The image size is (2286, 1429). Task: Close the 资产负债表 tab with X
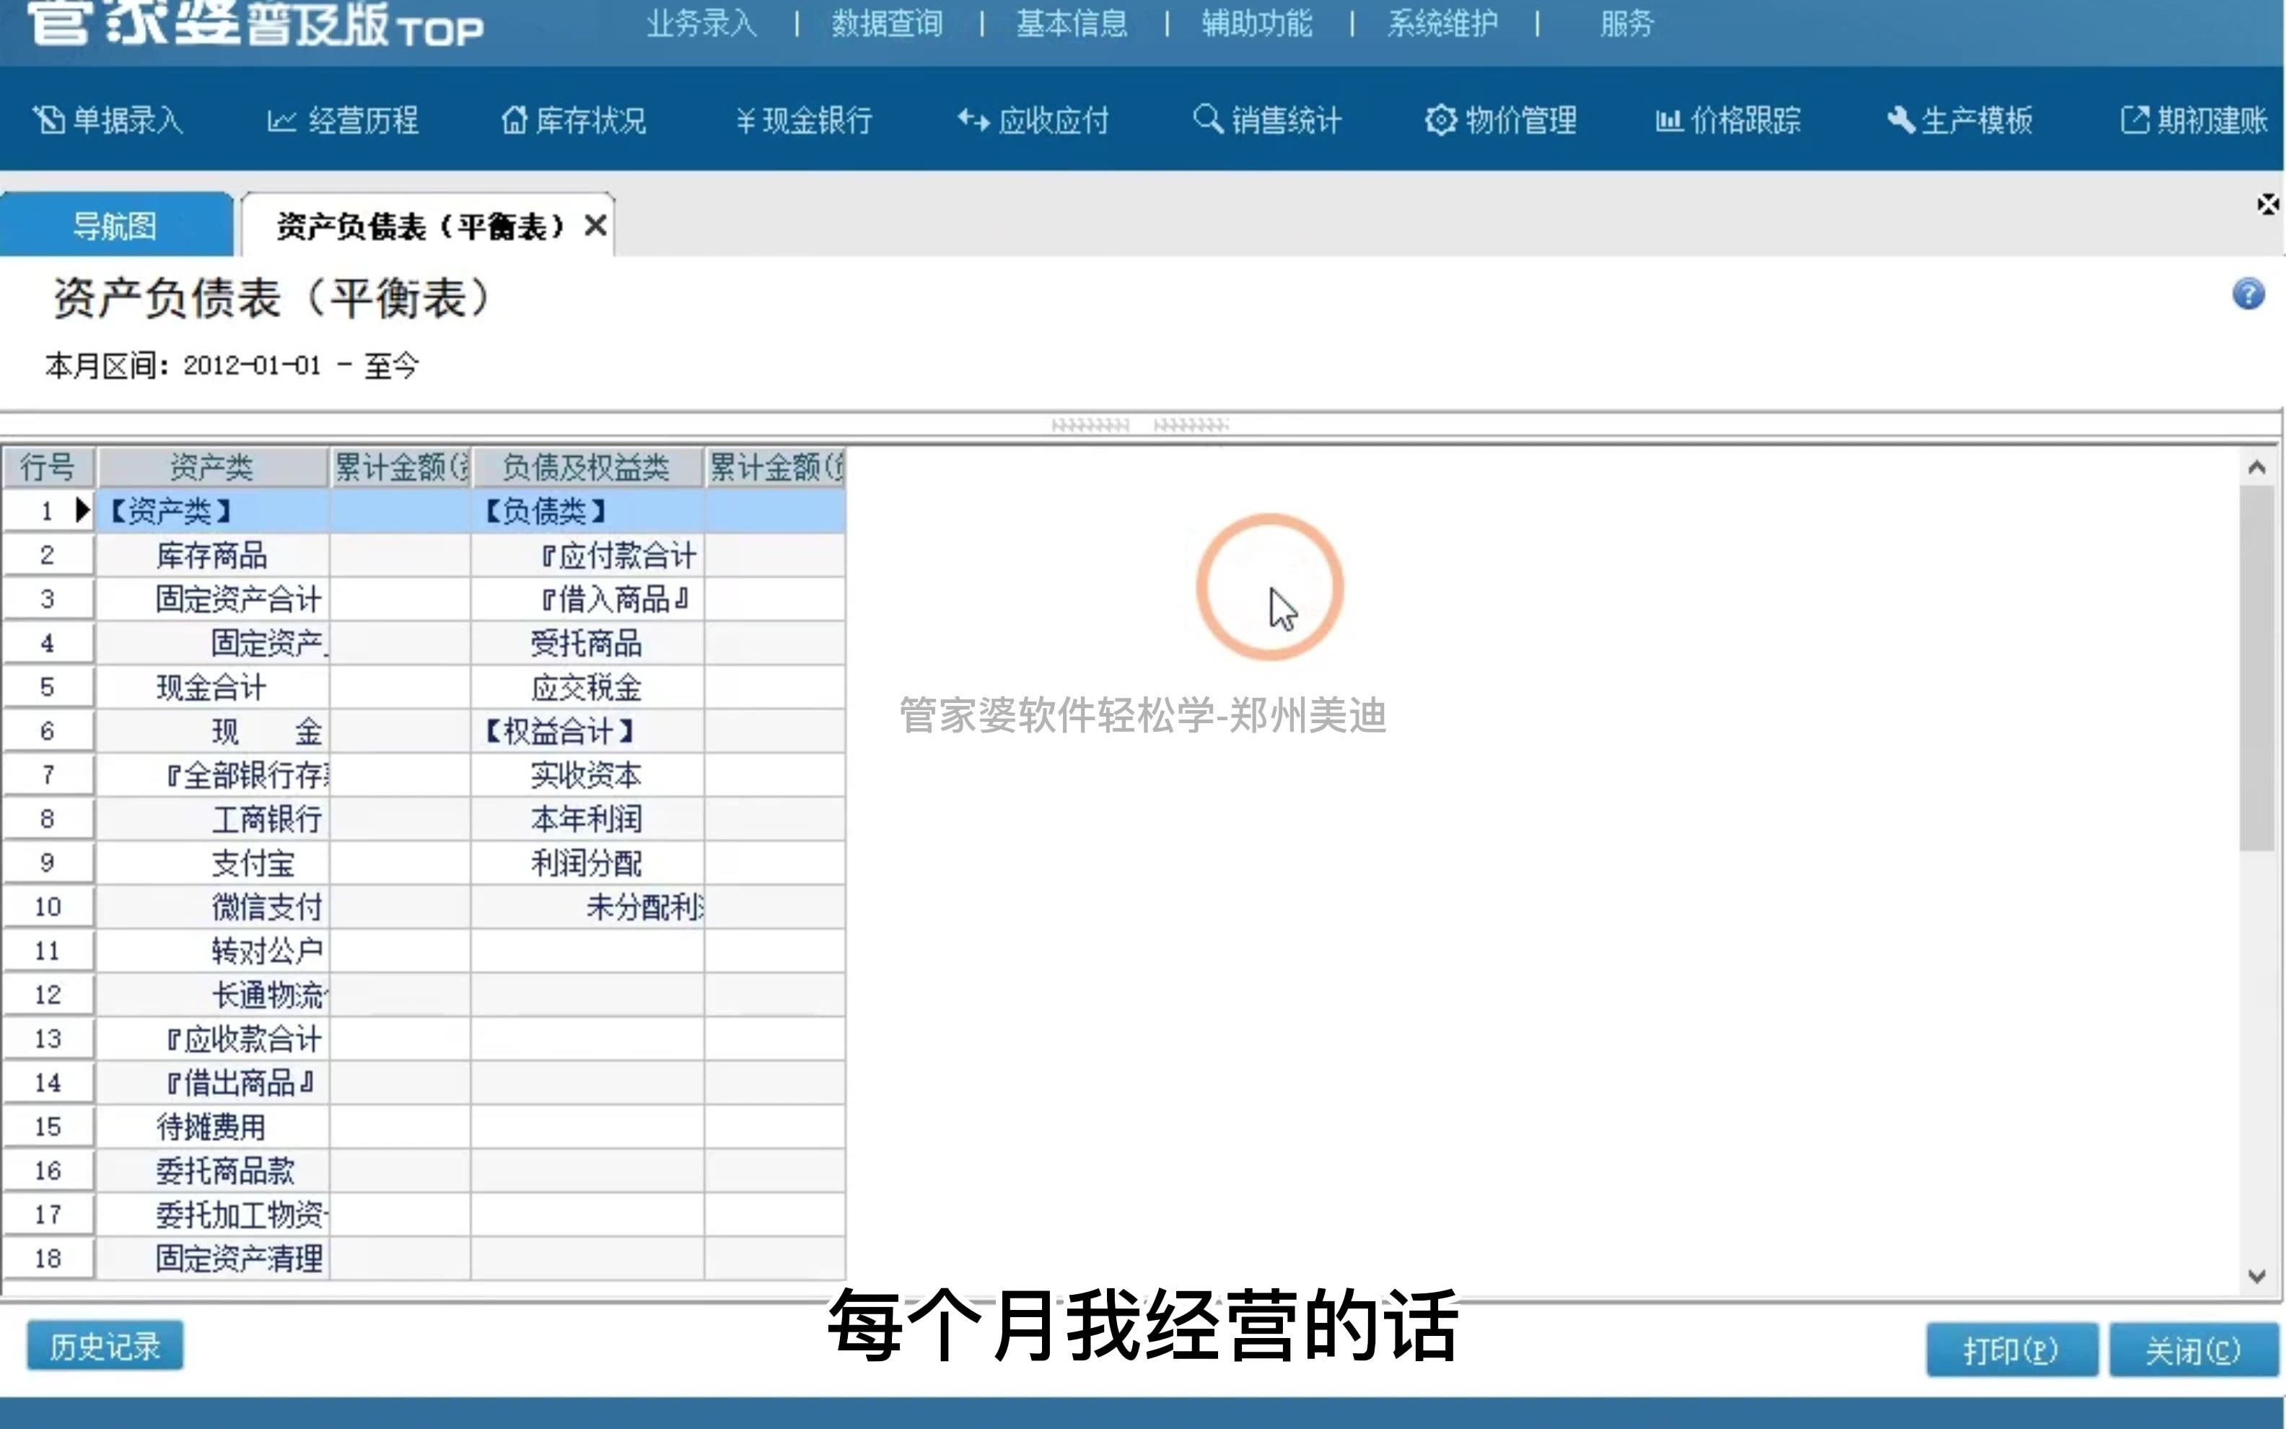point(595,226)
